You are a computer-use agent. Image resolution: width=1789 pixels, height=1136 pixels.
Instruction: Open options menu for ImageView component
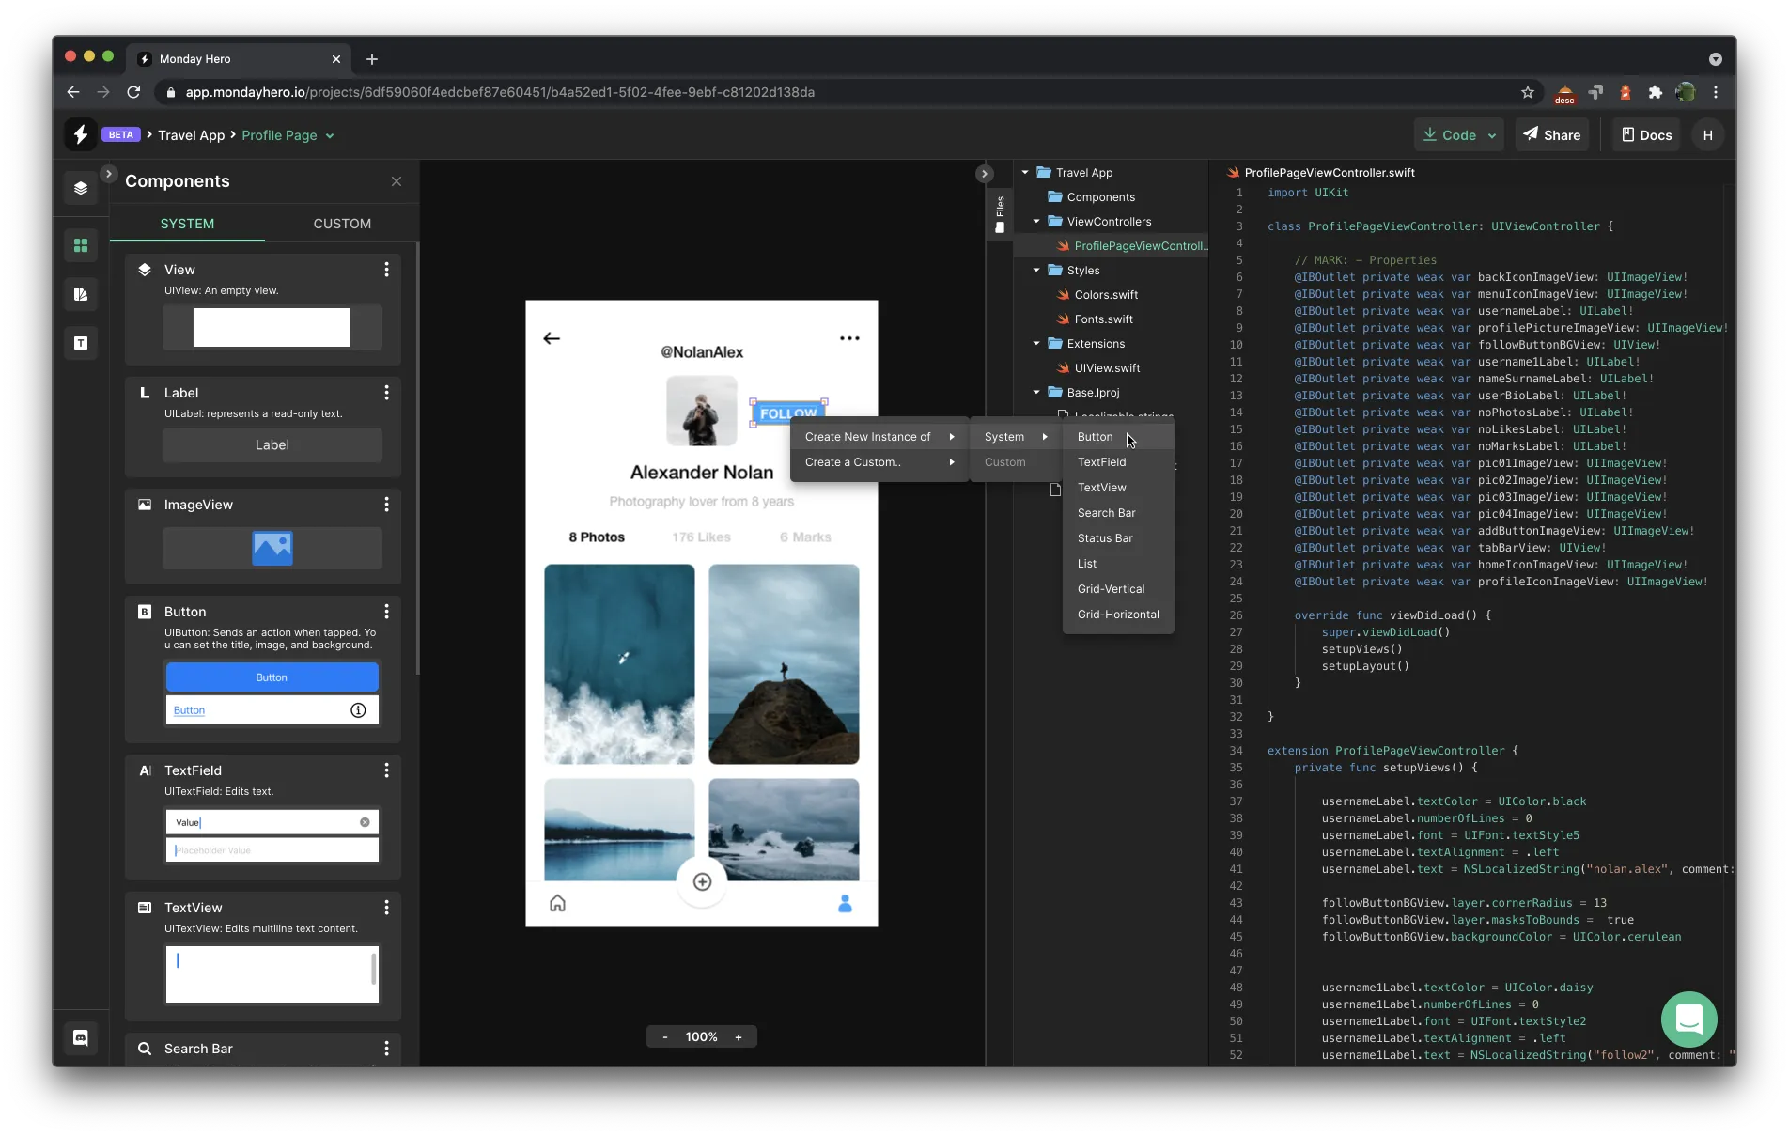coord(386,505)
